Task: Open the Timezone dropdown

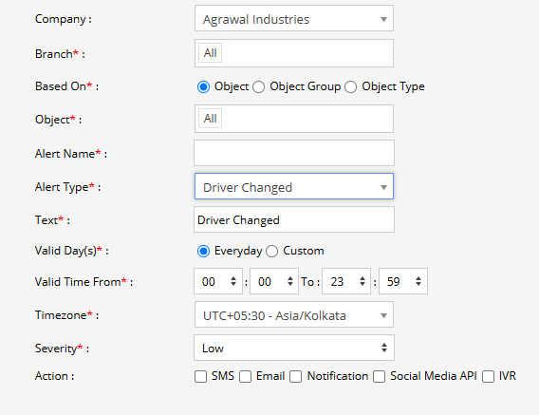Action: [294, 314]
